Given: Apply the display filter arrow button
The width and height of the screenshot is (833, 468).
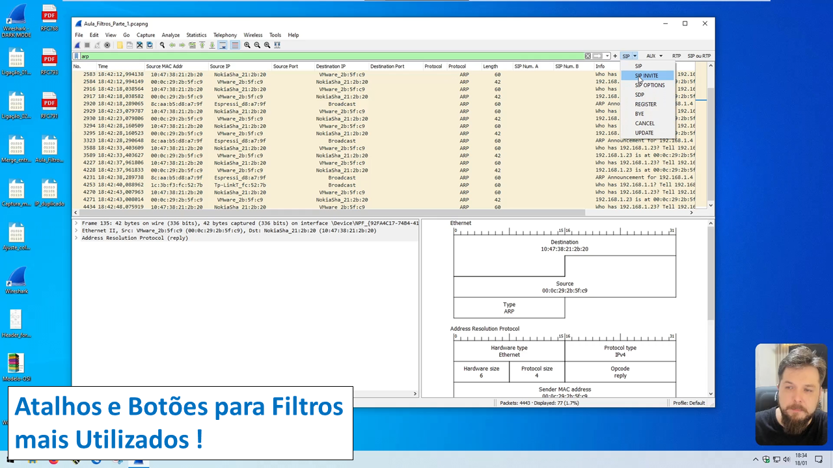Looking at the screenshot, I should pos(597,56).
